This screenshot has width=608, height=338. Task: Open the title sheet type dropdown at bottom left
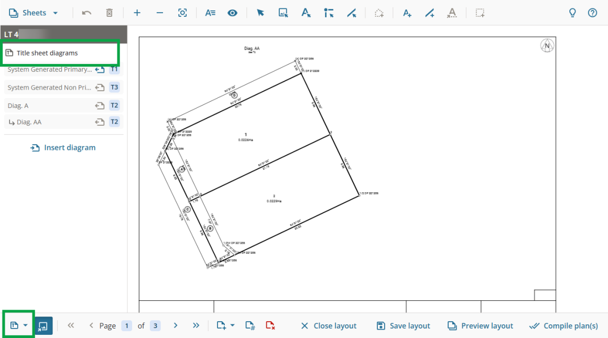19,325
